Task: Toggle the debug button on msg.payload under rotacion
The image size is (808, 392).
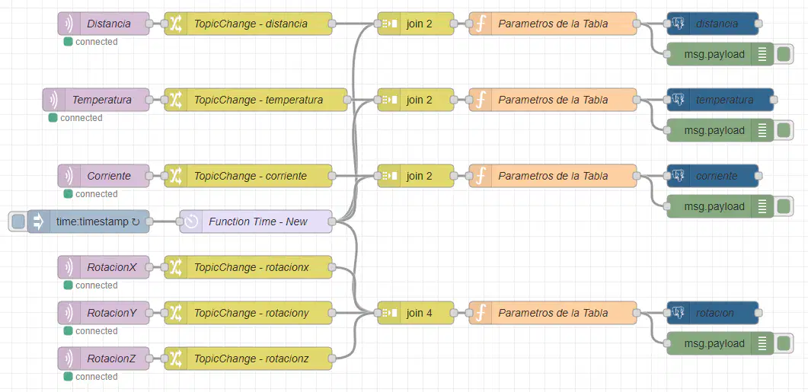Action: (784, 343)
